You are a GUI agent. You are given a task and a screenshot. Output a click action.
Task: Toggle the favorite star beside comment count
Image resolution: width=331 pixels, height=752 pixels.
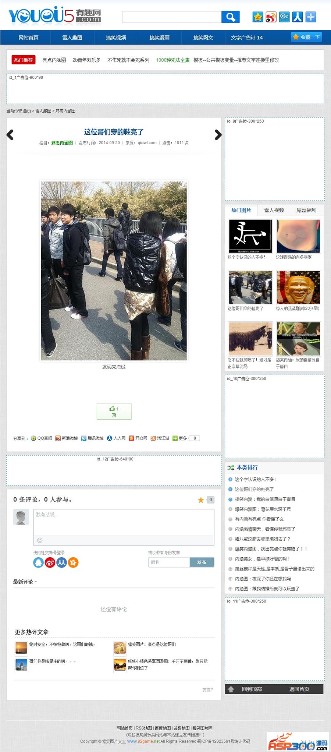[201, 500]
